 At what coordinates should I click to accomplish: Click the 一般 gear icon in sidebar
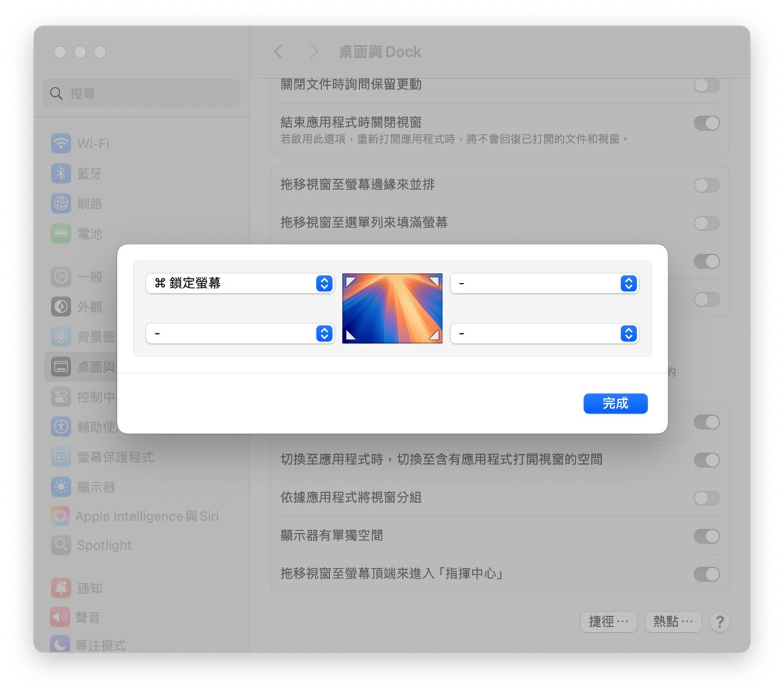click(x=61, y=276)
